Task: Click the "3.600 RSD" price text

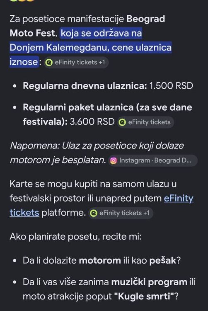Action: click(92, 122)
